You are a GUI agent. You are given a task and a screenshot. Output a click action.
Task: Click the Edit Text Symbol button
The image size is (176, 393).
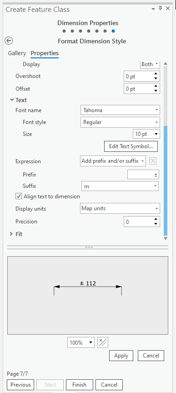coord(131,146)
